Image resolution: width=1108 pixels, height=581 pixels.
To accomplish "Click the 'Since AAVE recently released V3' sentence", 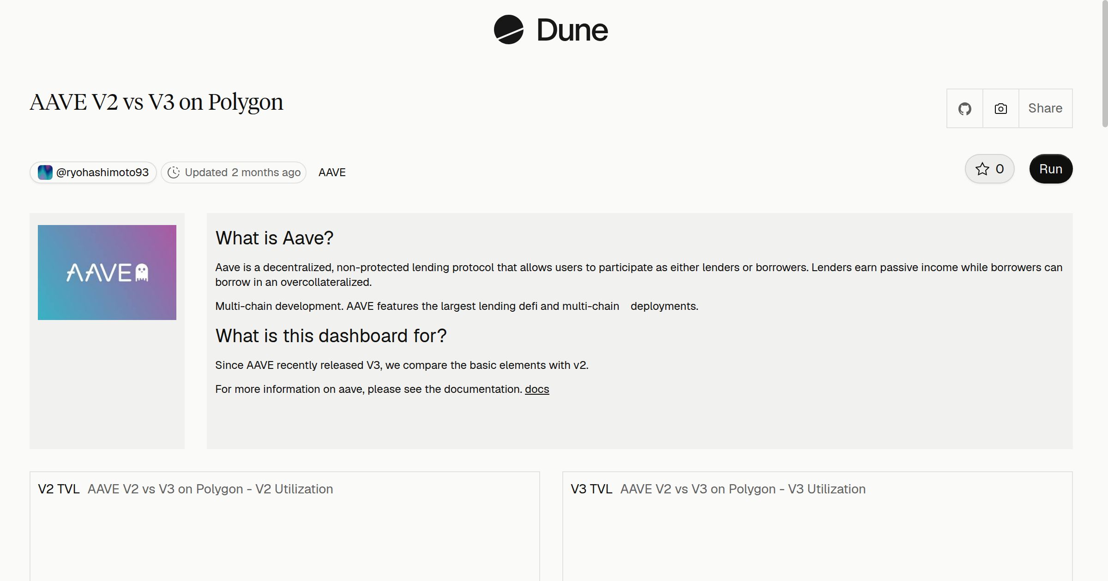I will coord(402,365).
